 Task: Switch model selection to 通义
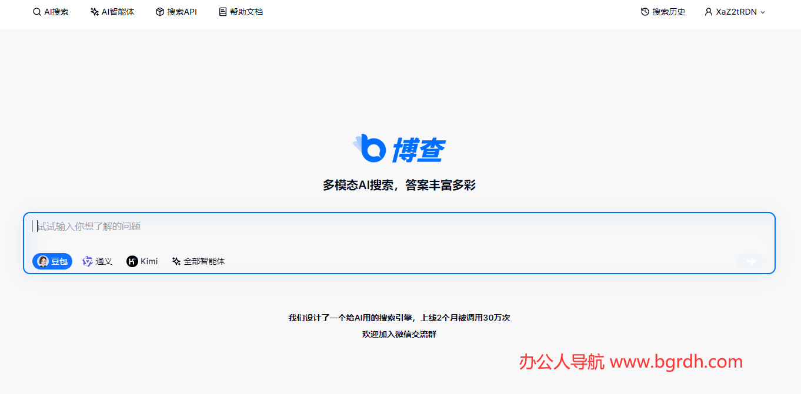click(97, 261)
